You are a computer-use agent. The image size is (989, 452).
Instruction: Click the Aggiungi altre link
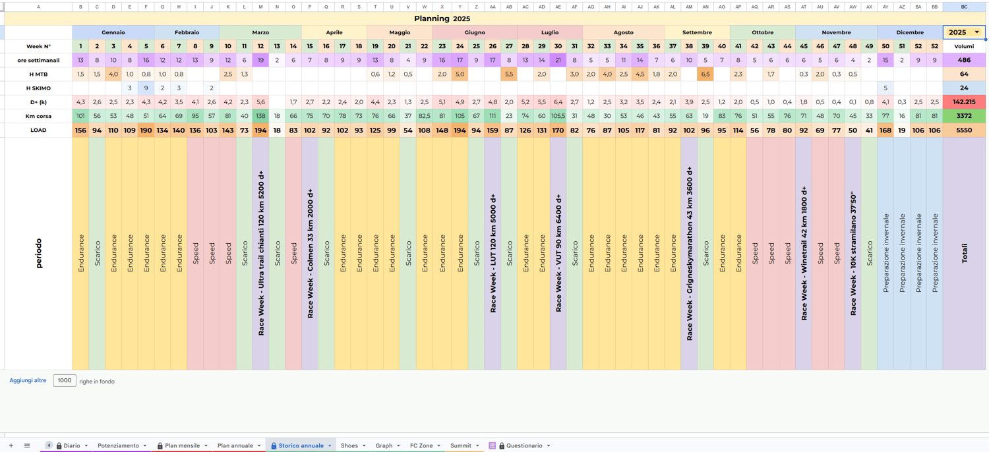click(28, 381)
